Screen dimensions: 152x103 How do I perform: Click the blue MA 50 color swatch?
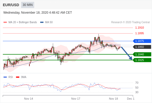(42, 22)
